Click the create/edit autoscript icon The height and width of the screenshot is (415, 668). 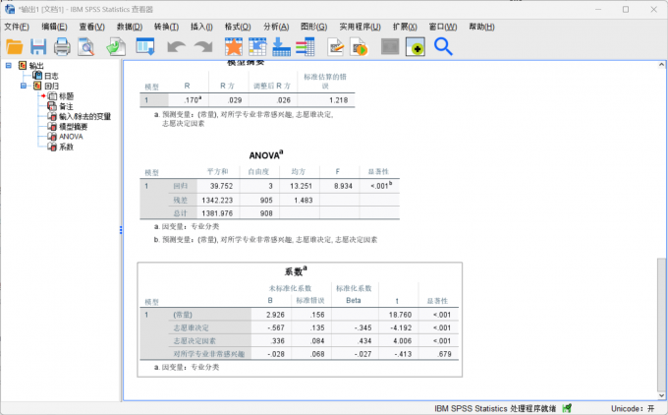(336, 46)
